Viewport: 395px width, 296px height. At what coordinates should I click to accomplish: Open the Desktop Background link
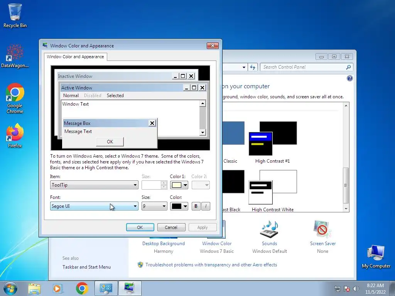(x=163, y=244)
